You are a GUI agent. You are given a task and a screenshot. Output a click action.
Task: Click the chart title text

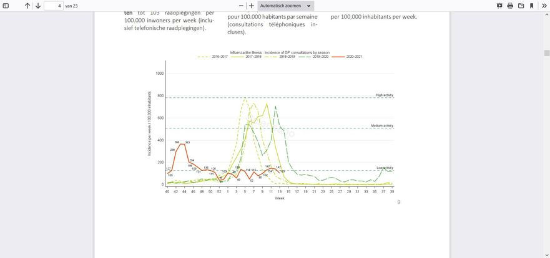(x=280, y=52)
